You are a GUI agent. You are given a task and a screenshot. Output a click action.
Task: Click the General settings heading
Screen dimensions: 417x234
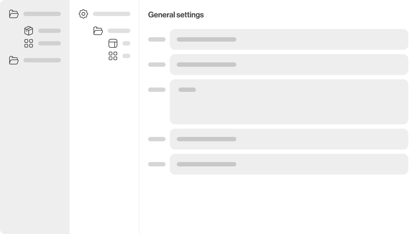tap(176, 15)
